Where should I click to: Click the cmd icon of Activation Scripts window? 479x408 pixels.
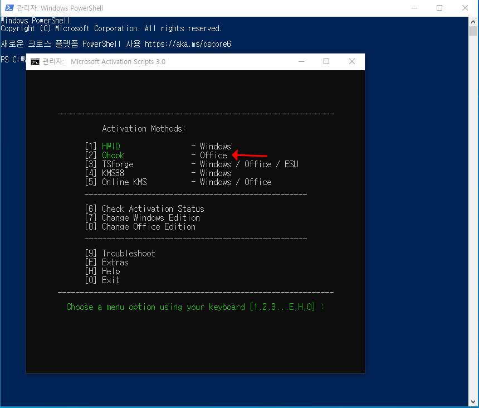pyautogui.click(x=35, y=62)
